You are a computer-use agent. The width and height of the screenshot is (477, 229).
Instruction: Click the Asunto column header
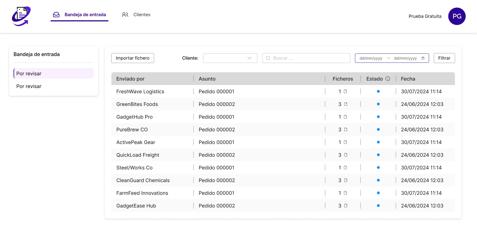(207, 79)
